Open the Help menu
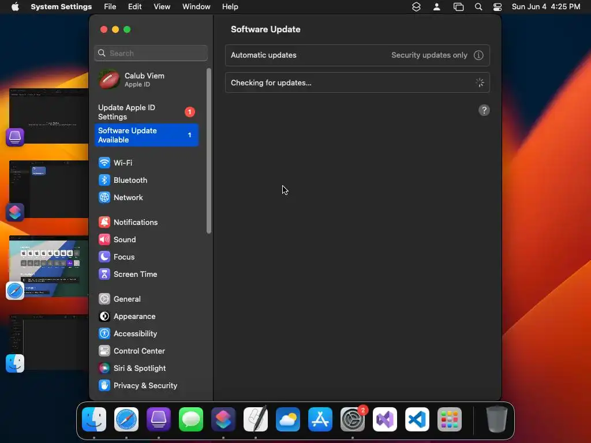Image resolution: width=591 pixels, height=443 pixels. click(230, 7)
